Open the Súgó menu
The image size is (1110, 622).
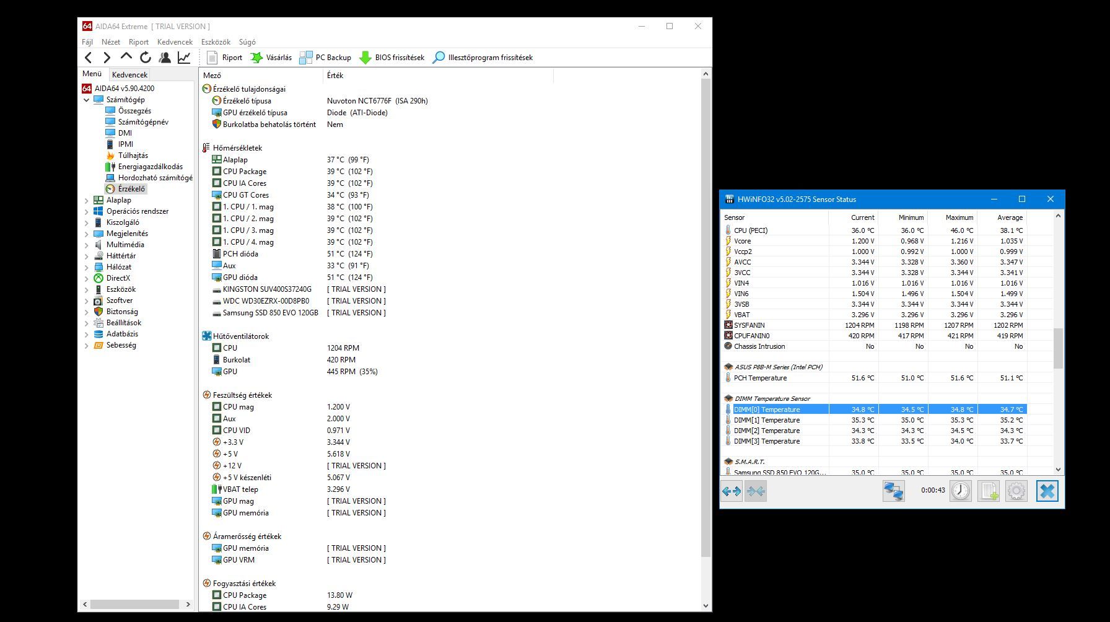[247, 42]
